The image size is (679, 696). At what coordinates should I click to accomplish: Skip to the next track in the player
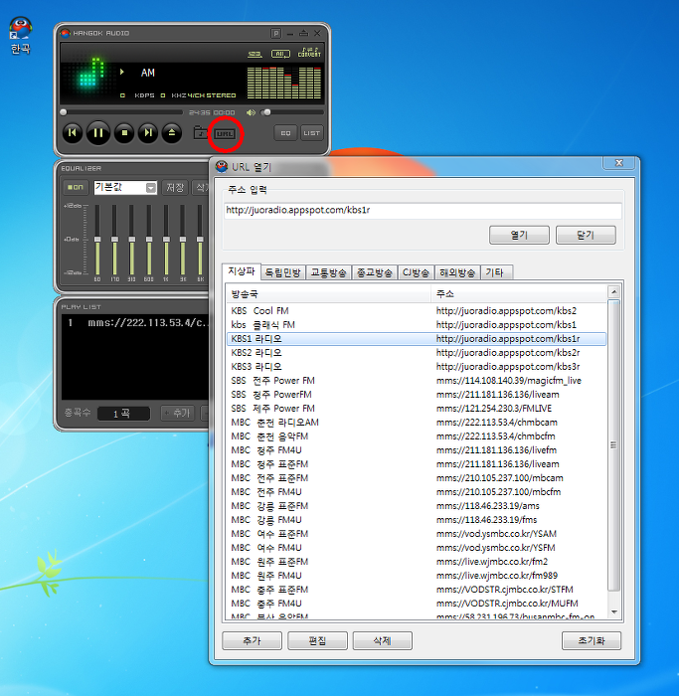point(148,132)
